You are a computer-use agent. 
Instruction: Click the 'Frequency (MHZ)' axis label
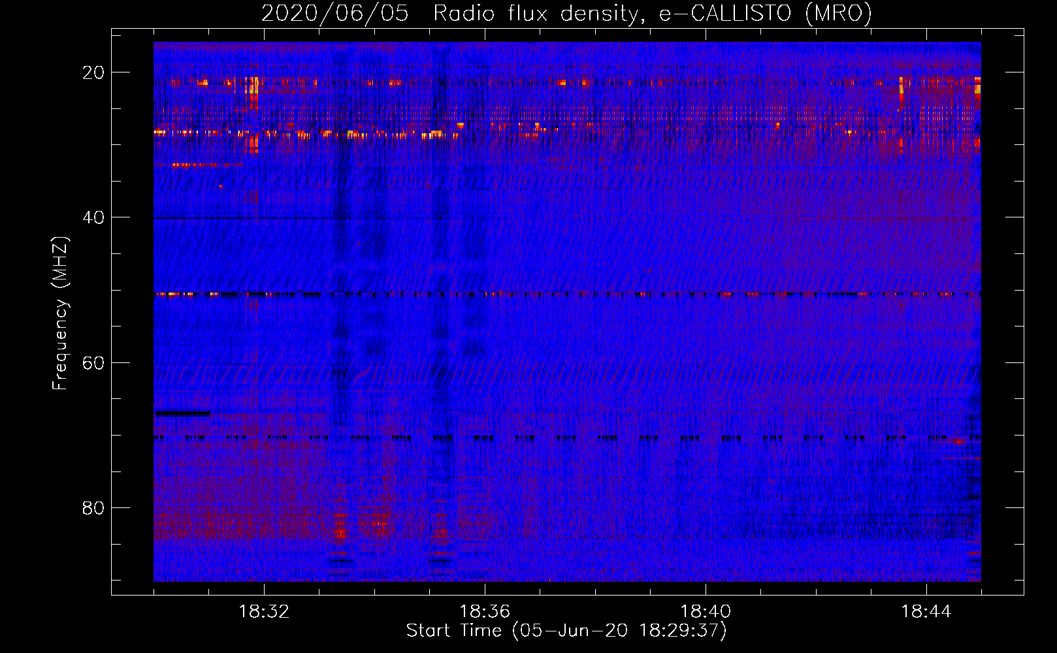60,314
